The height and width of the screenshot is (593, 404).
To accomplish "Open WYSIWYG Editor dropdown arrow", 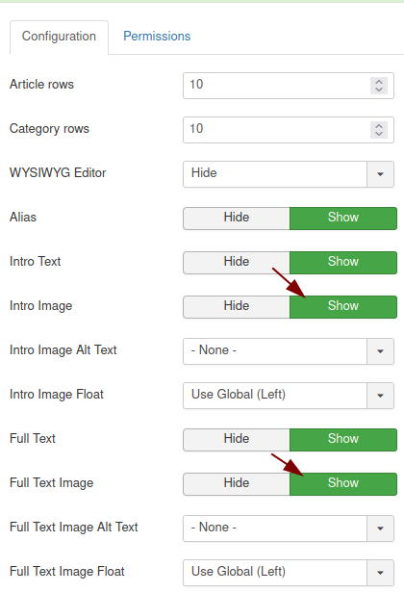I will coord(380,174).
